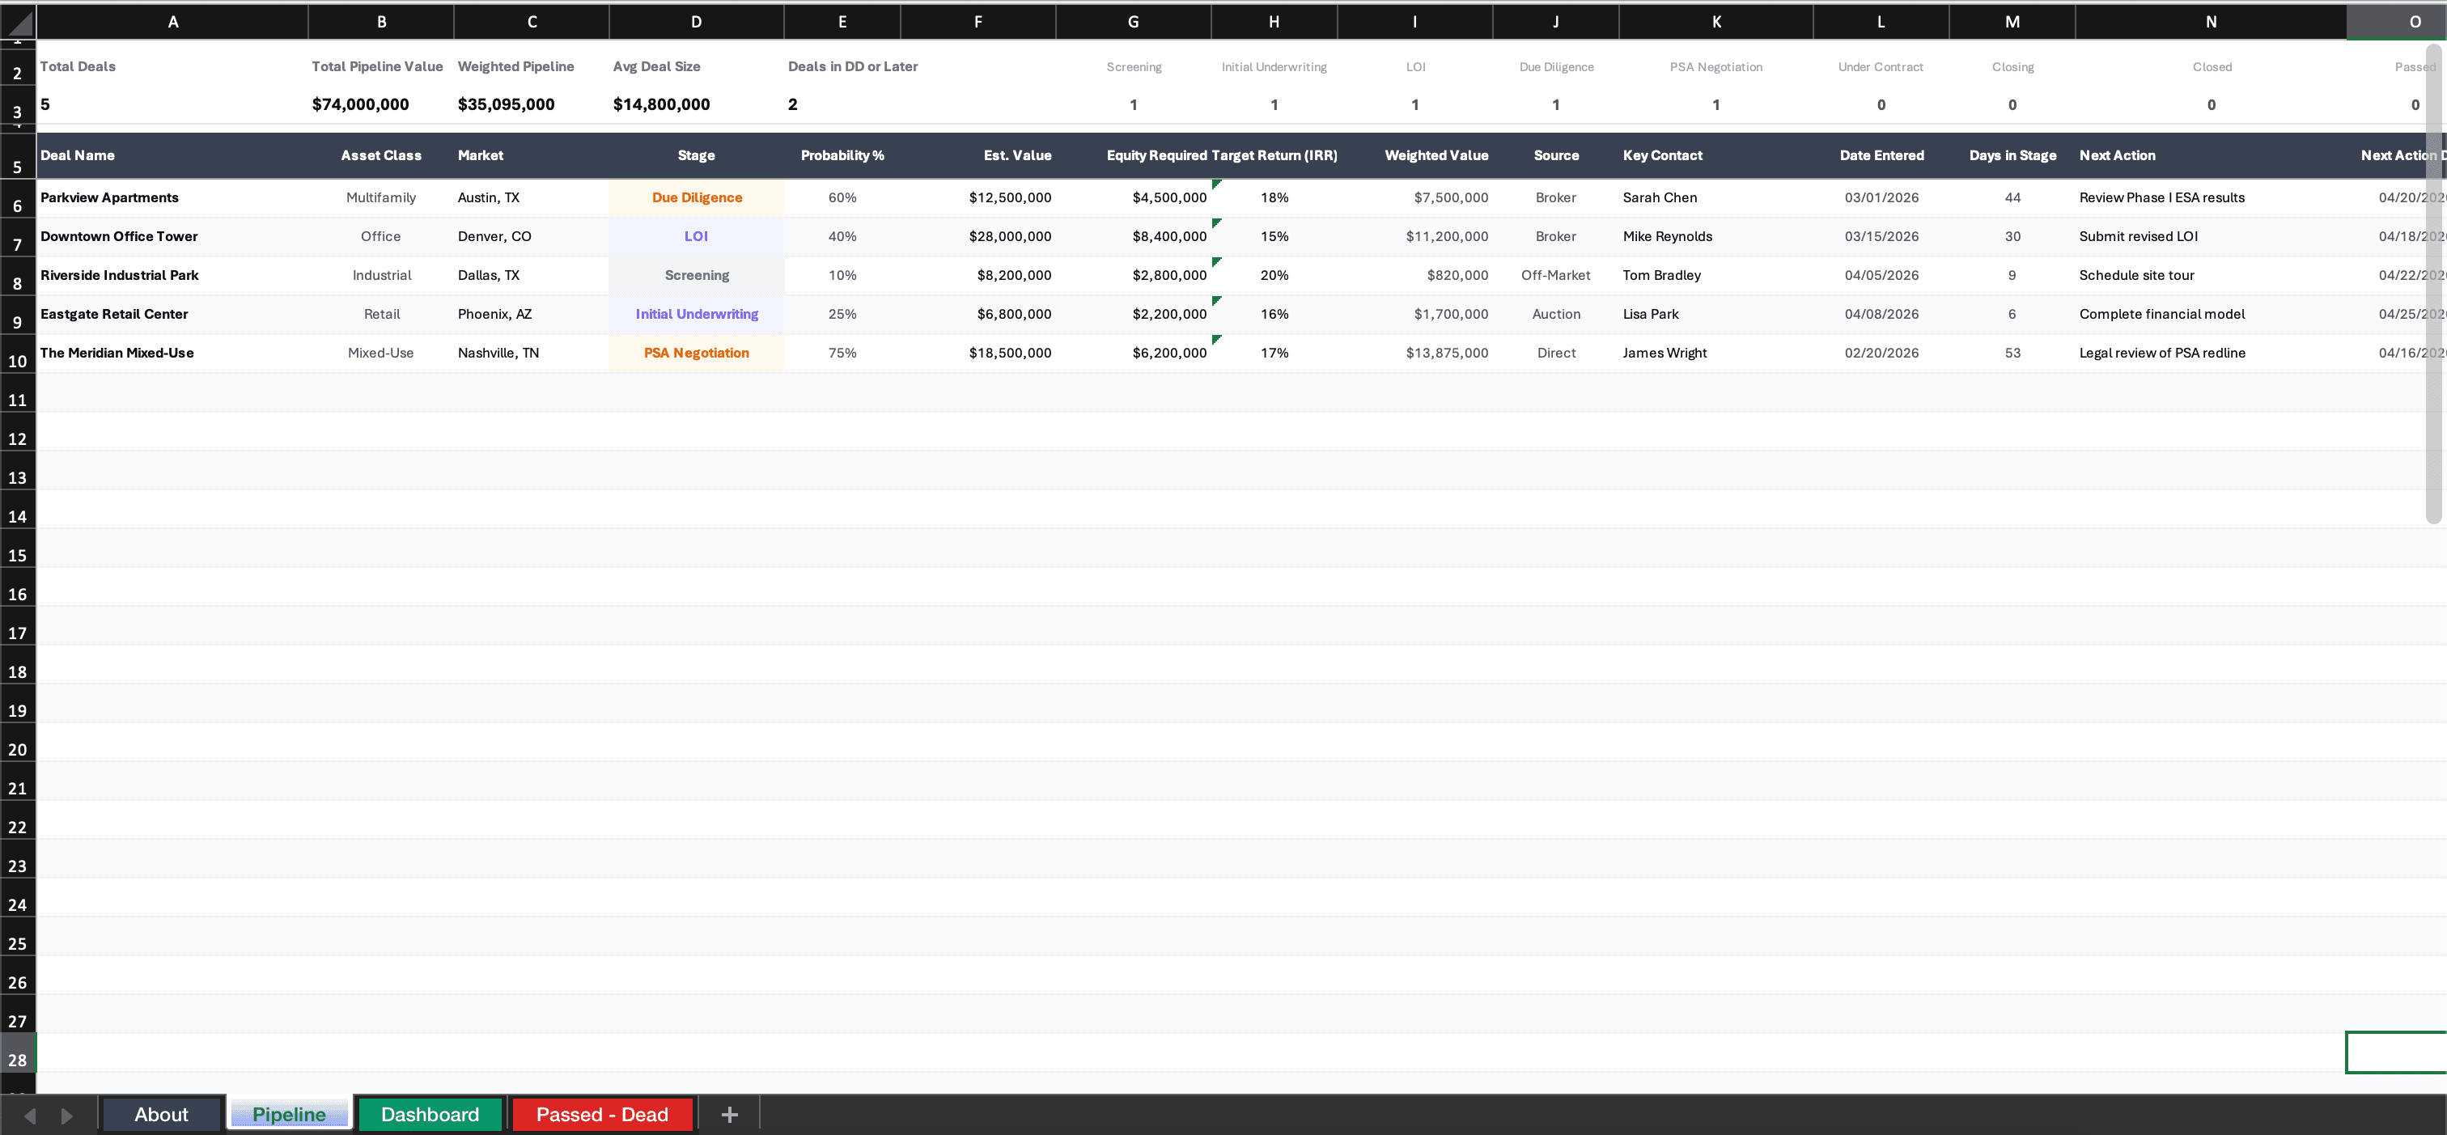Click the Weighted Pipeline value $35,095,000
Image resolution: width=2447 pixels, height=1135 pixels.
tap(507, 104)
